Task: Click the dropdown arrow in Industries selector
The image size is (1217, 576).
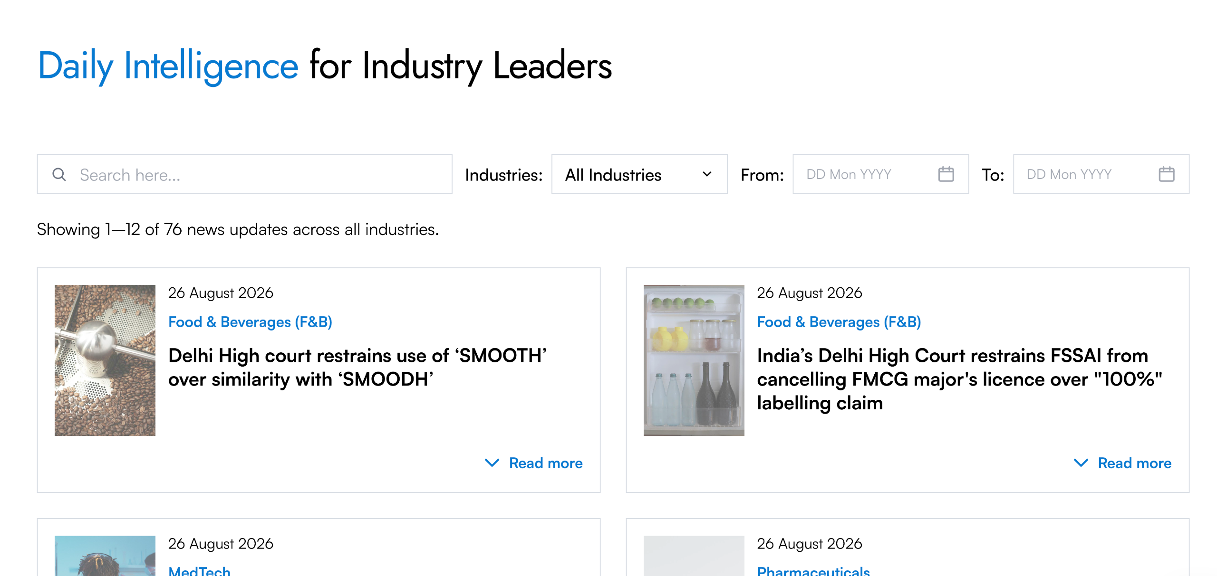Action: click(x=707, y=174)
